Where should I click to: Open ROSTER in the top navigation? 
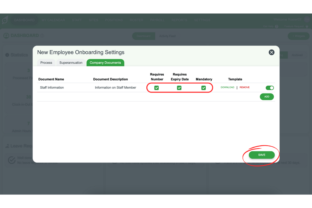coord(136,20)
